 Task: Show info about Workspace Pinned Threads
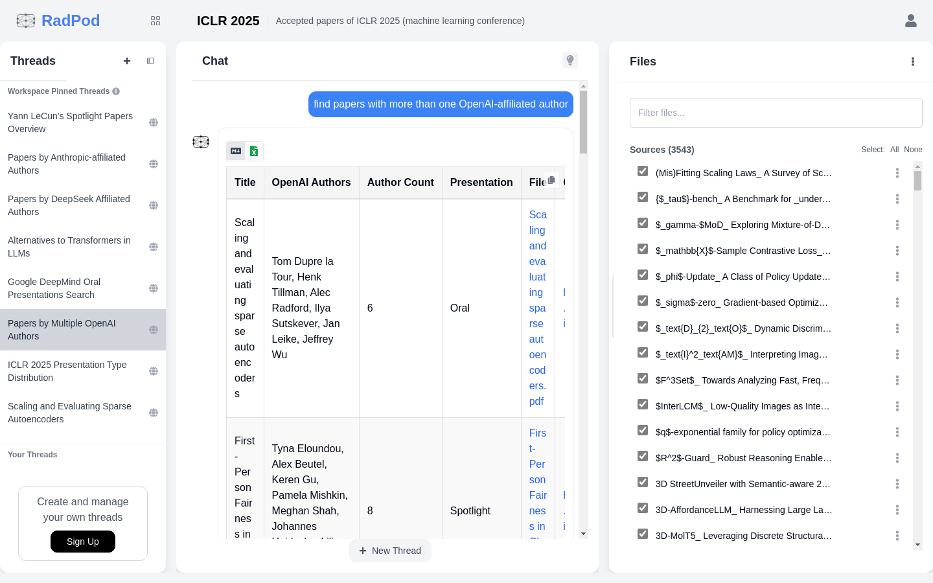coord(116,91)
